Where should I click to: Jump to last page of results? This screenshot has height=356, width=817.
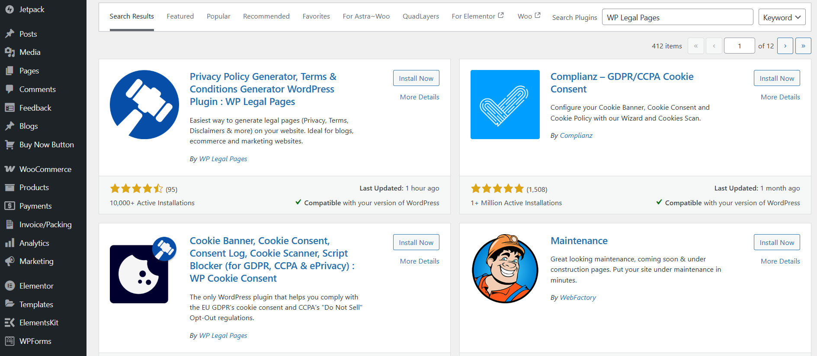coord(803,46)
